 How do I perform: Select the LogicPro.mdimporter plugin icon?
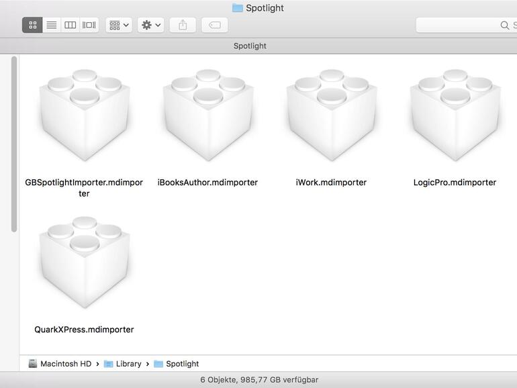455,115
